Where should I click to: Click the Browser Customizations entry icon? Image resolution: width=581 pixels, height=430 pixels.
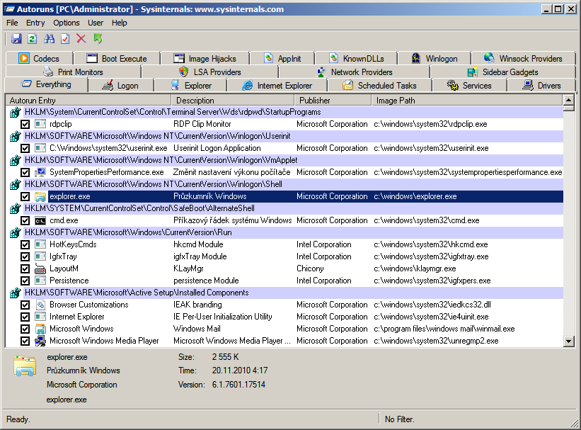coord(40,305)
